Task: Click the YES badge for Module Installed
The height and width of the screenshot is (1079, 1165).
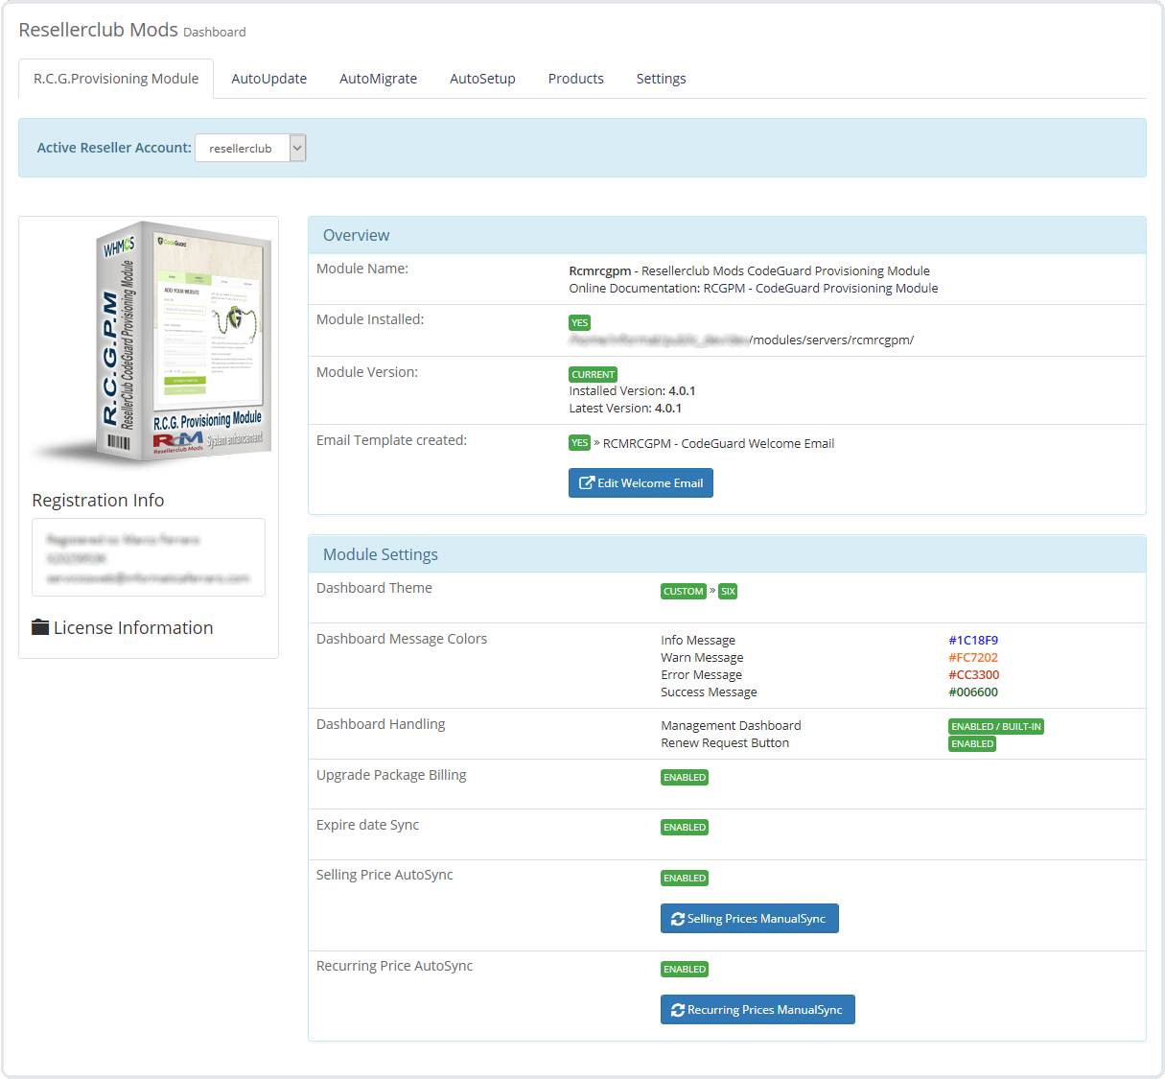Action: [579, 323]
